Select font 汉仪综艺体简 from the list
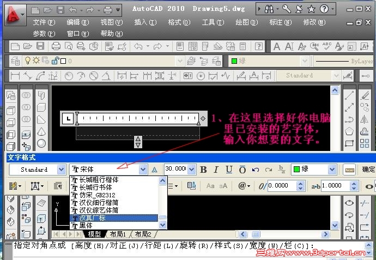 114,210
